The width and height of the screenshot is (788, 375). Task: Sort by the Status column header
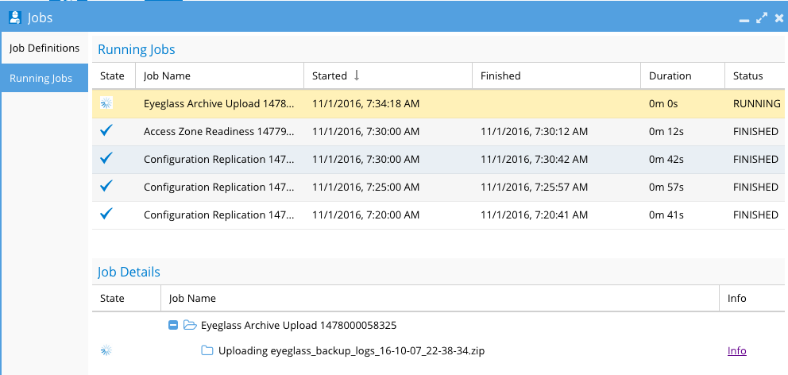tap(755, 76)
